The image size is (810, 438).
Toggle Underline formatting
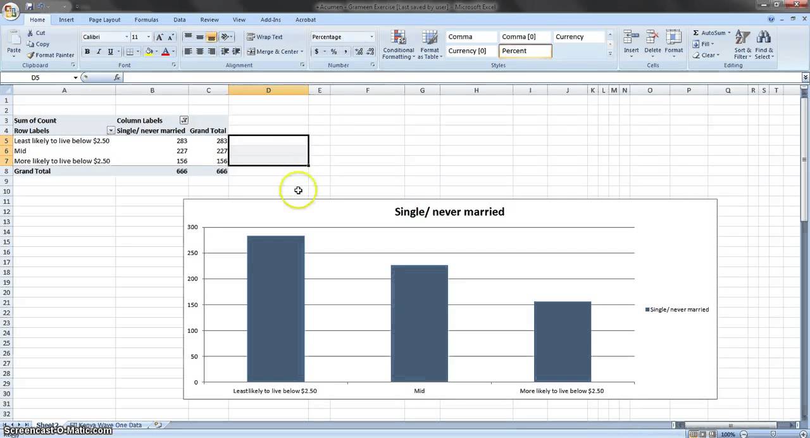point(110,52)
